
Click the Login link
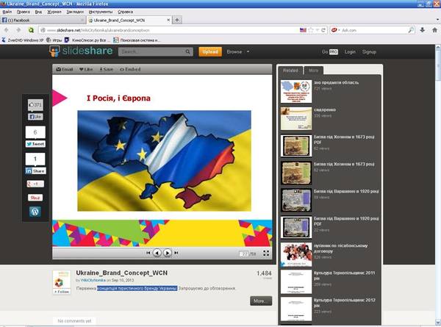[350, 52]
